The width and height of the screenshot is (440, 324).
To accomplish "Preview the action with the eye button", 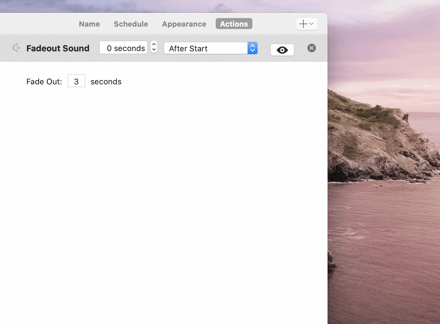I will pyautogui.click(x=282, y=50).
